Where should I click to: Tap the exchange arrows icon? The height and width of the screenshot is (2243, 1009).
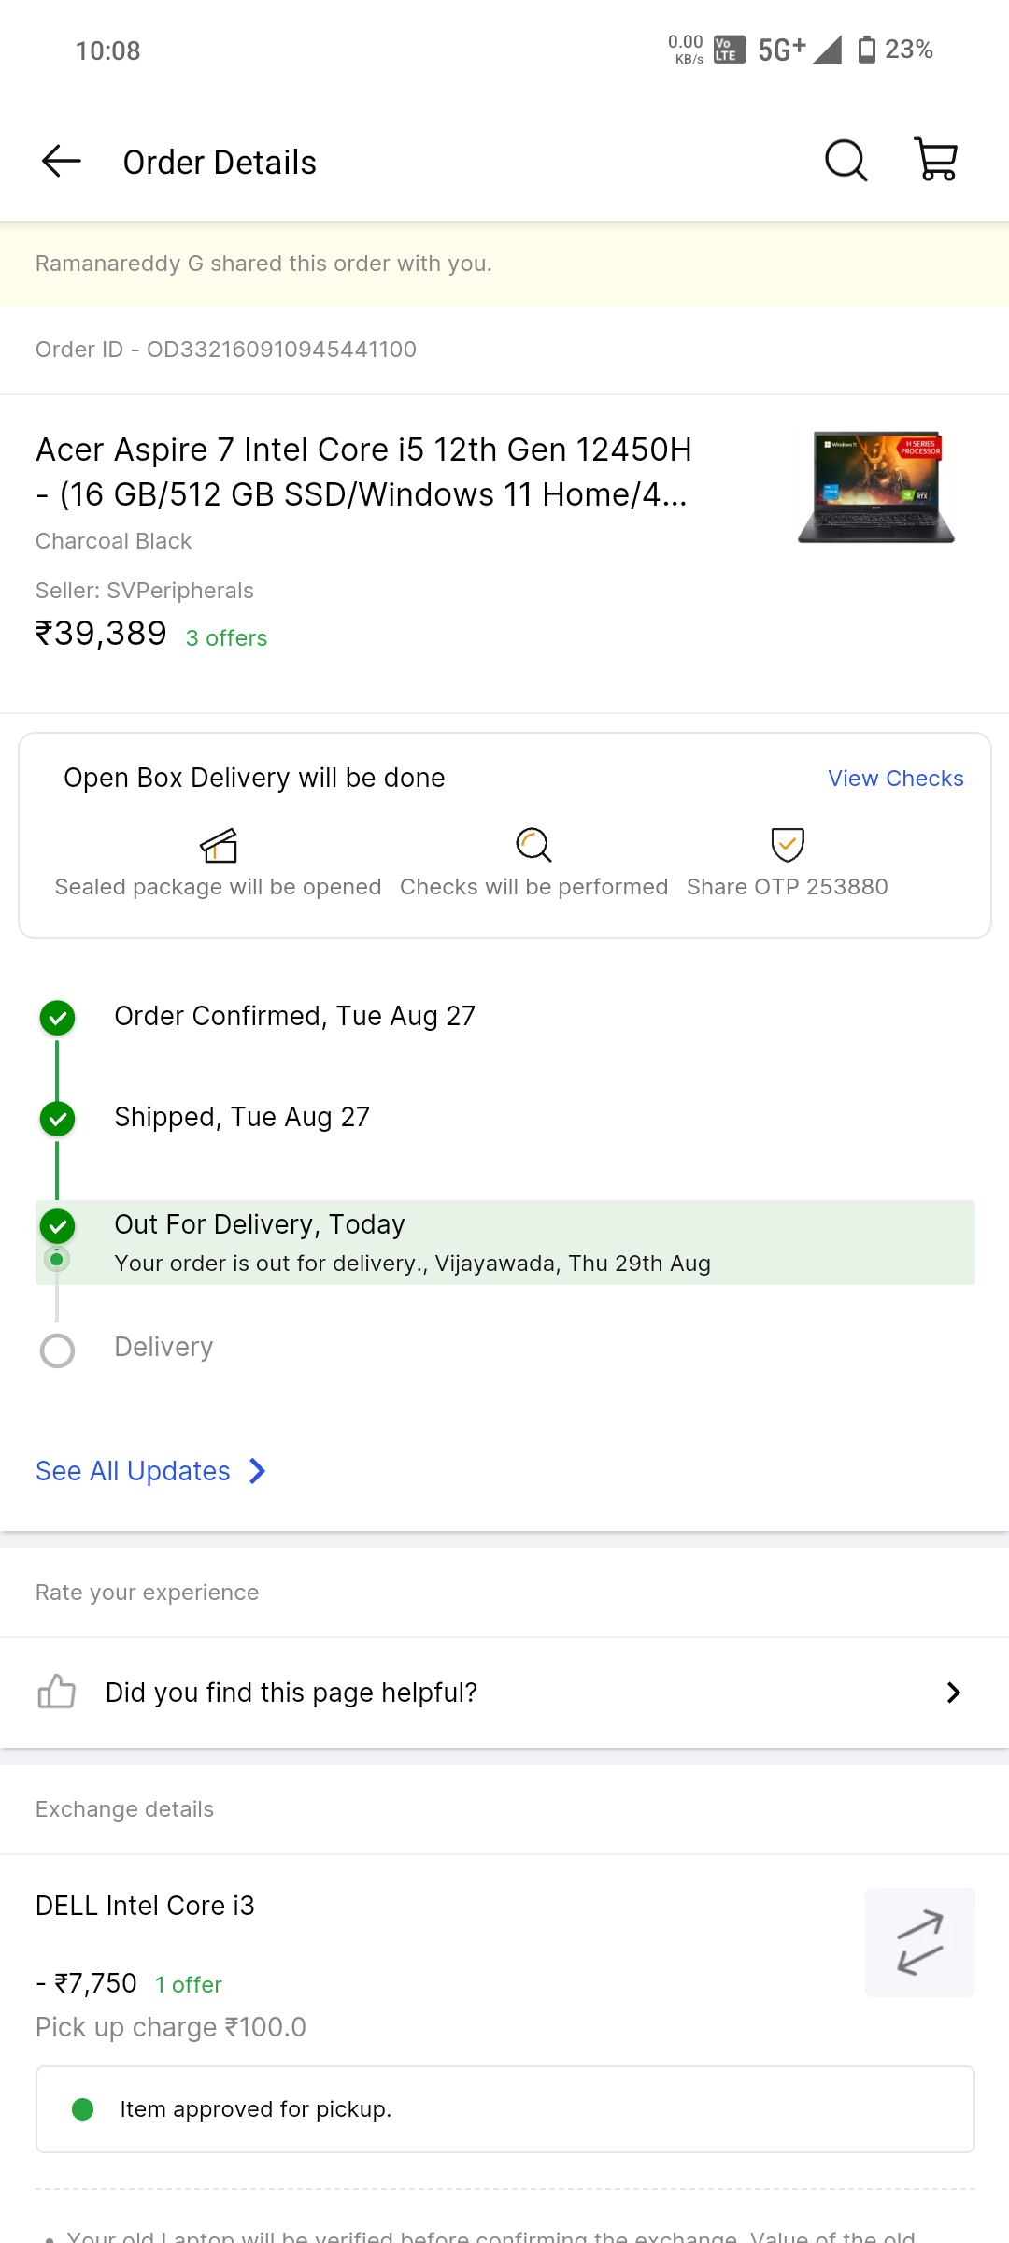(919, 1942)
